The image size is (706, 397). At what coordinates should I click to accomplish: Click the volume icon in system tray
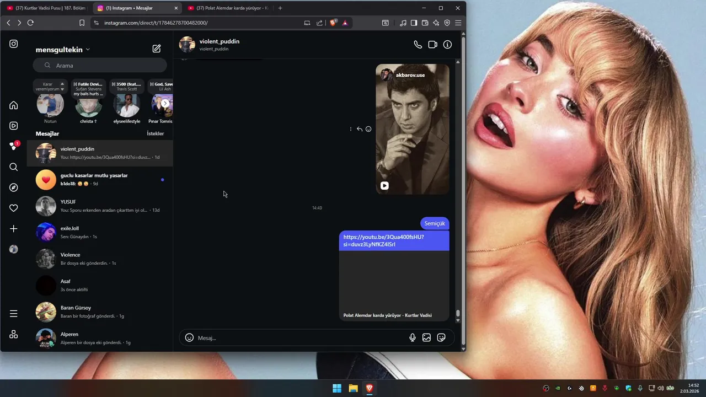[660, 388]
